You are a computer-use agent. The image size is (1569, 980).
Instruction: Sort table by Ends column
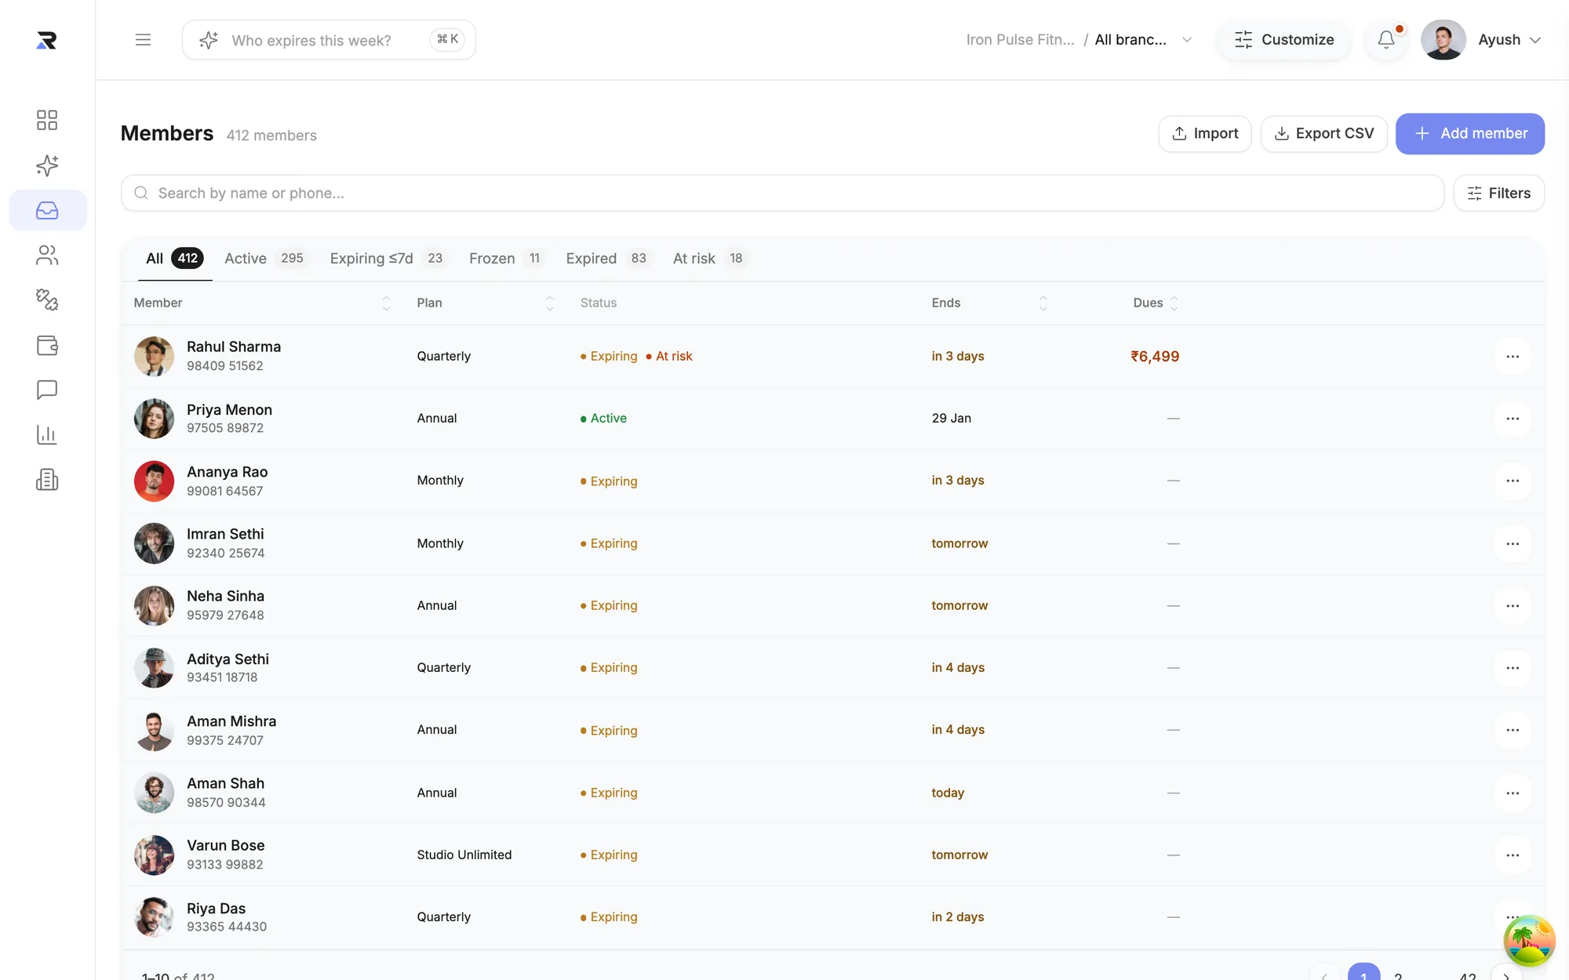1043,303
